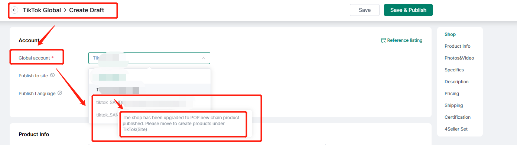517x145 pixels.
Task: Go to the Shop section in side navigation
Action: click(x=450, y=34)
